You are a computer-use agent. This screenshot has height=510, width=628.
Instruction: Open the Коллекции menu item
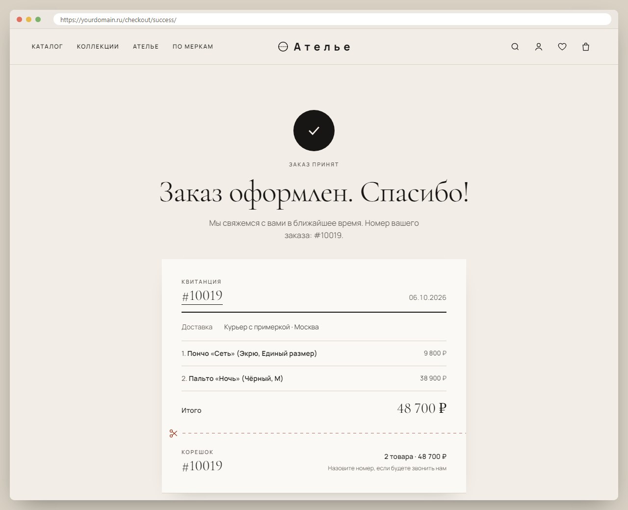pyautogui.click(x=98, y=47)
